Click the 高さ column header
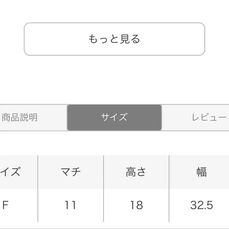 (135, 172)
